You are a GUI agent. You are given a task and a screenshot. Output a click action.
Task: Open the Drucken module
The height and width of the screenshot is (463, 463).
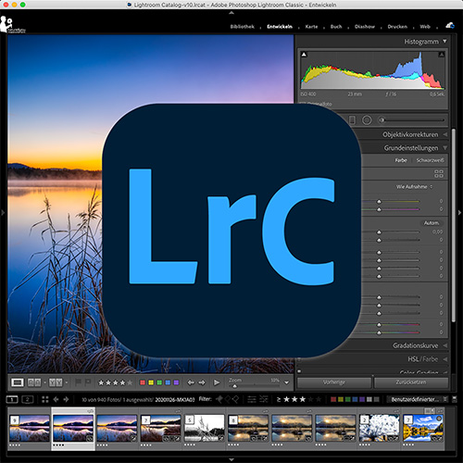click(x=397, y=27)
